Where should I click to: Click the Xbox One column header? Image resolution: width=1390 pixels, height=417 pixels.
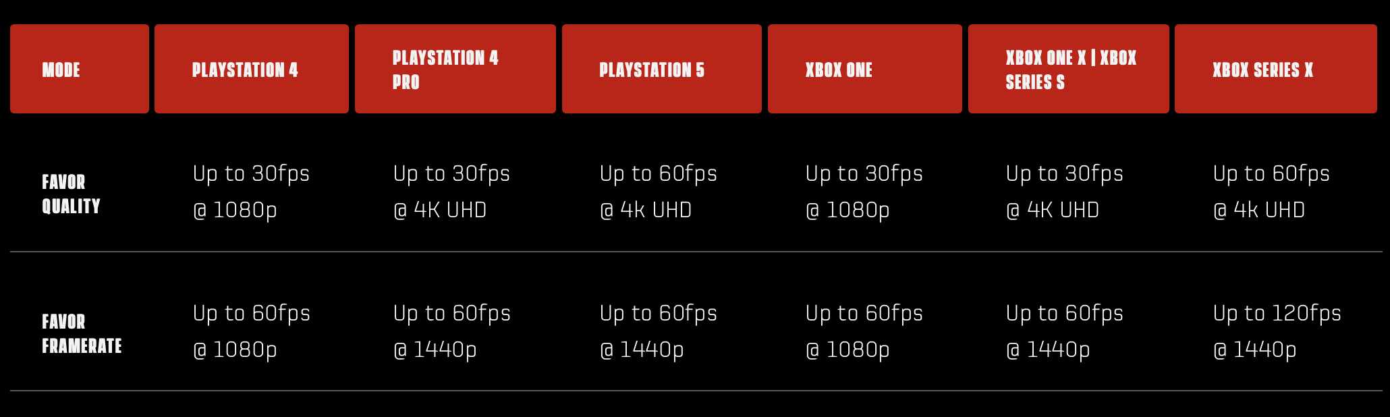(x=865, y=69)
